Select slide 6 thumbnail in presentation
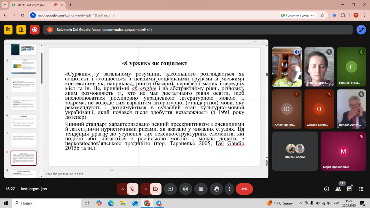Image resolution: width=370 pixels, height=208 pixels. tap(23, 121)
